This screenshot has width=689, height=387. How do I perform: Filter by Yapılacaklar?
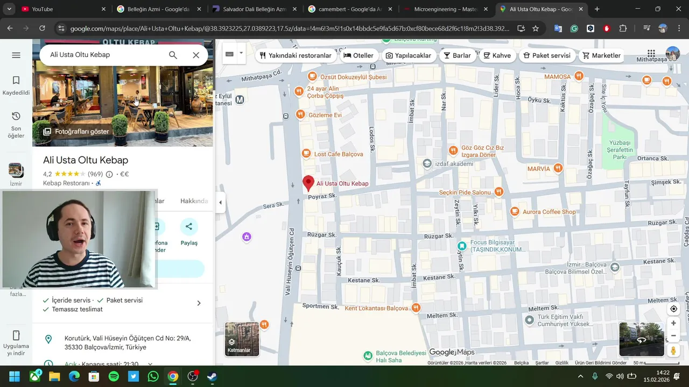409,55
